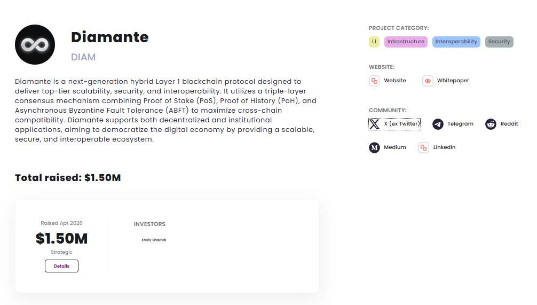Open the Telegram text link
Viewport: 537px width, 305px height.
click(460, 124)
